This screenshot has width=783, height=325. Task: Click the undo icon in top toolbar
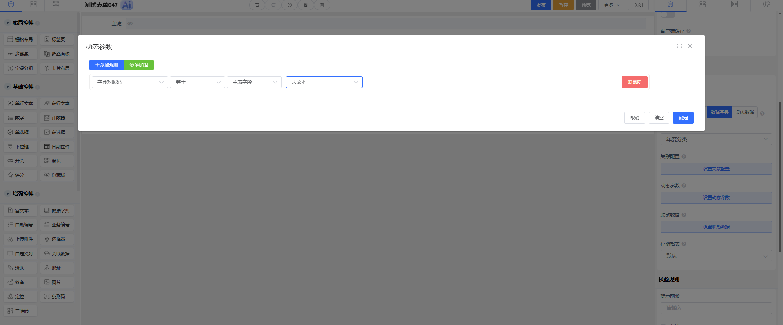(x=257, y=5)
